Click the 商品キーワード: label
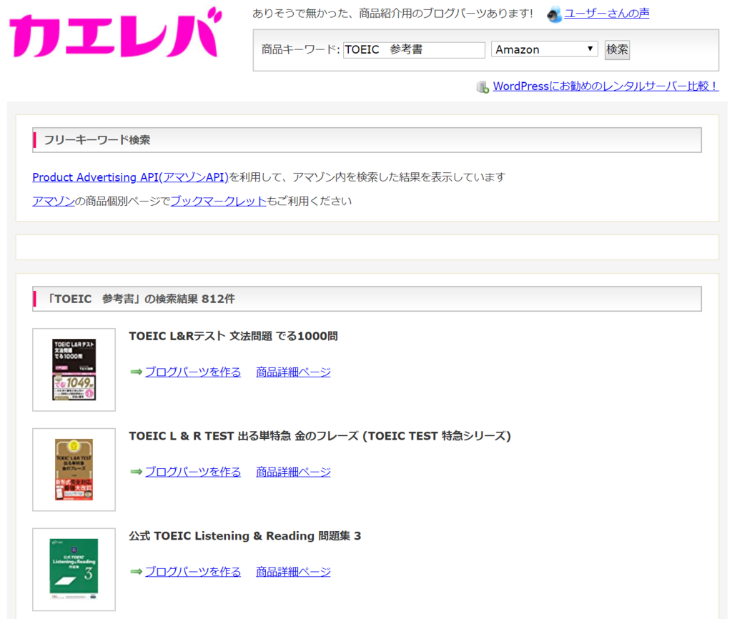The height and width of the screenshot is (619, 732). (x=301, y=49)
